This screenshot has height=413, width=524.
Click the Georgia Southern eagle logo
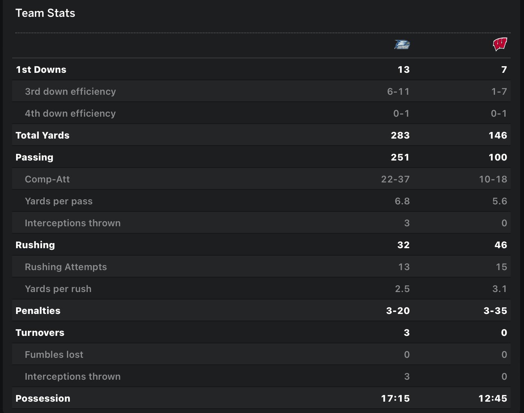pos(402,45)
